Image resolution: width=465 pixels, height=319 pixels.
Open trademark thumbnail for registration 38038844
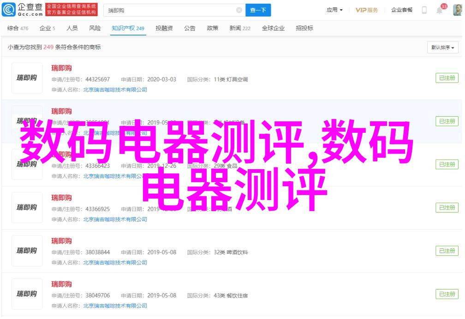(x=27, y=251)
